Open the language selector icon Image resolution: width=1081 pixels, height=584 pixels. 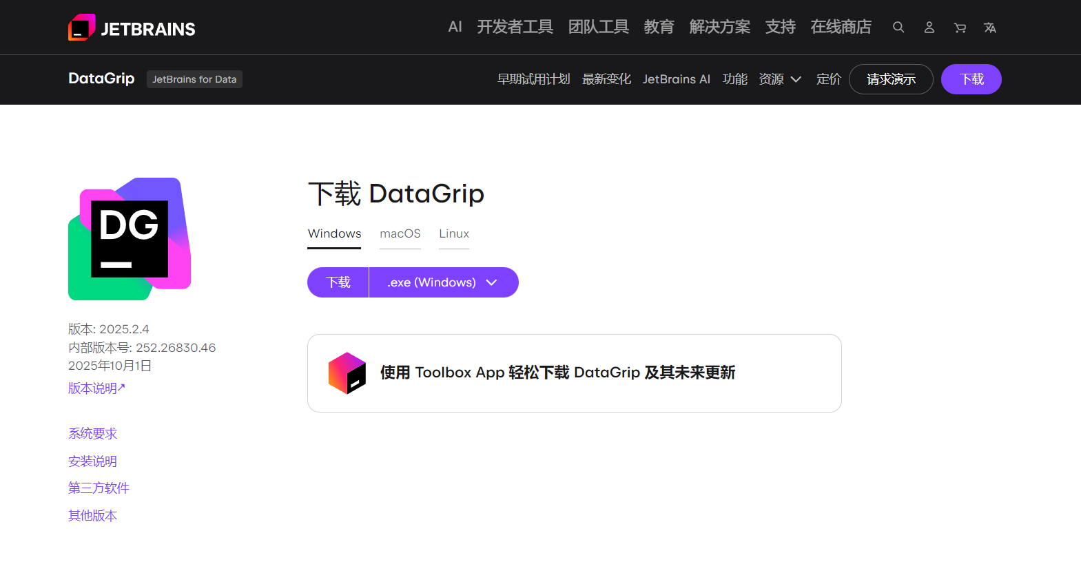[990, 28]
